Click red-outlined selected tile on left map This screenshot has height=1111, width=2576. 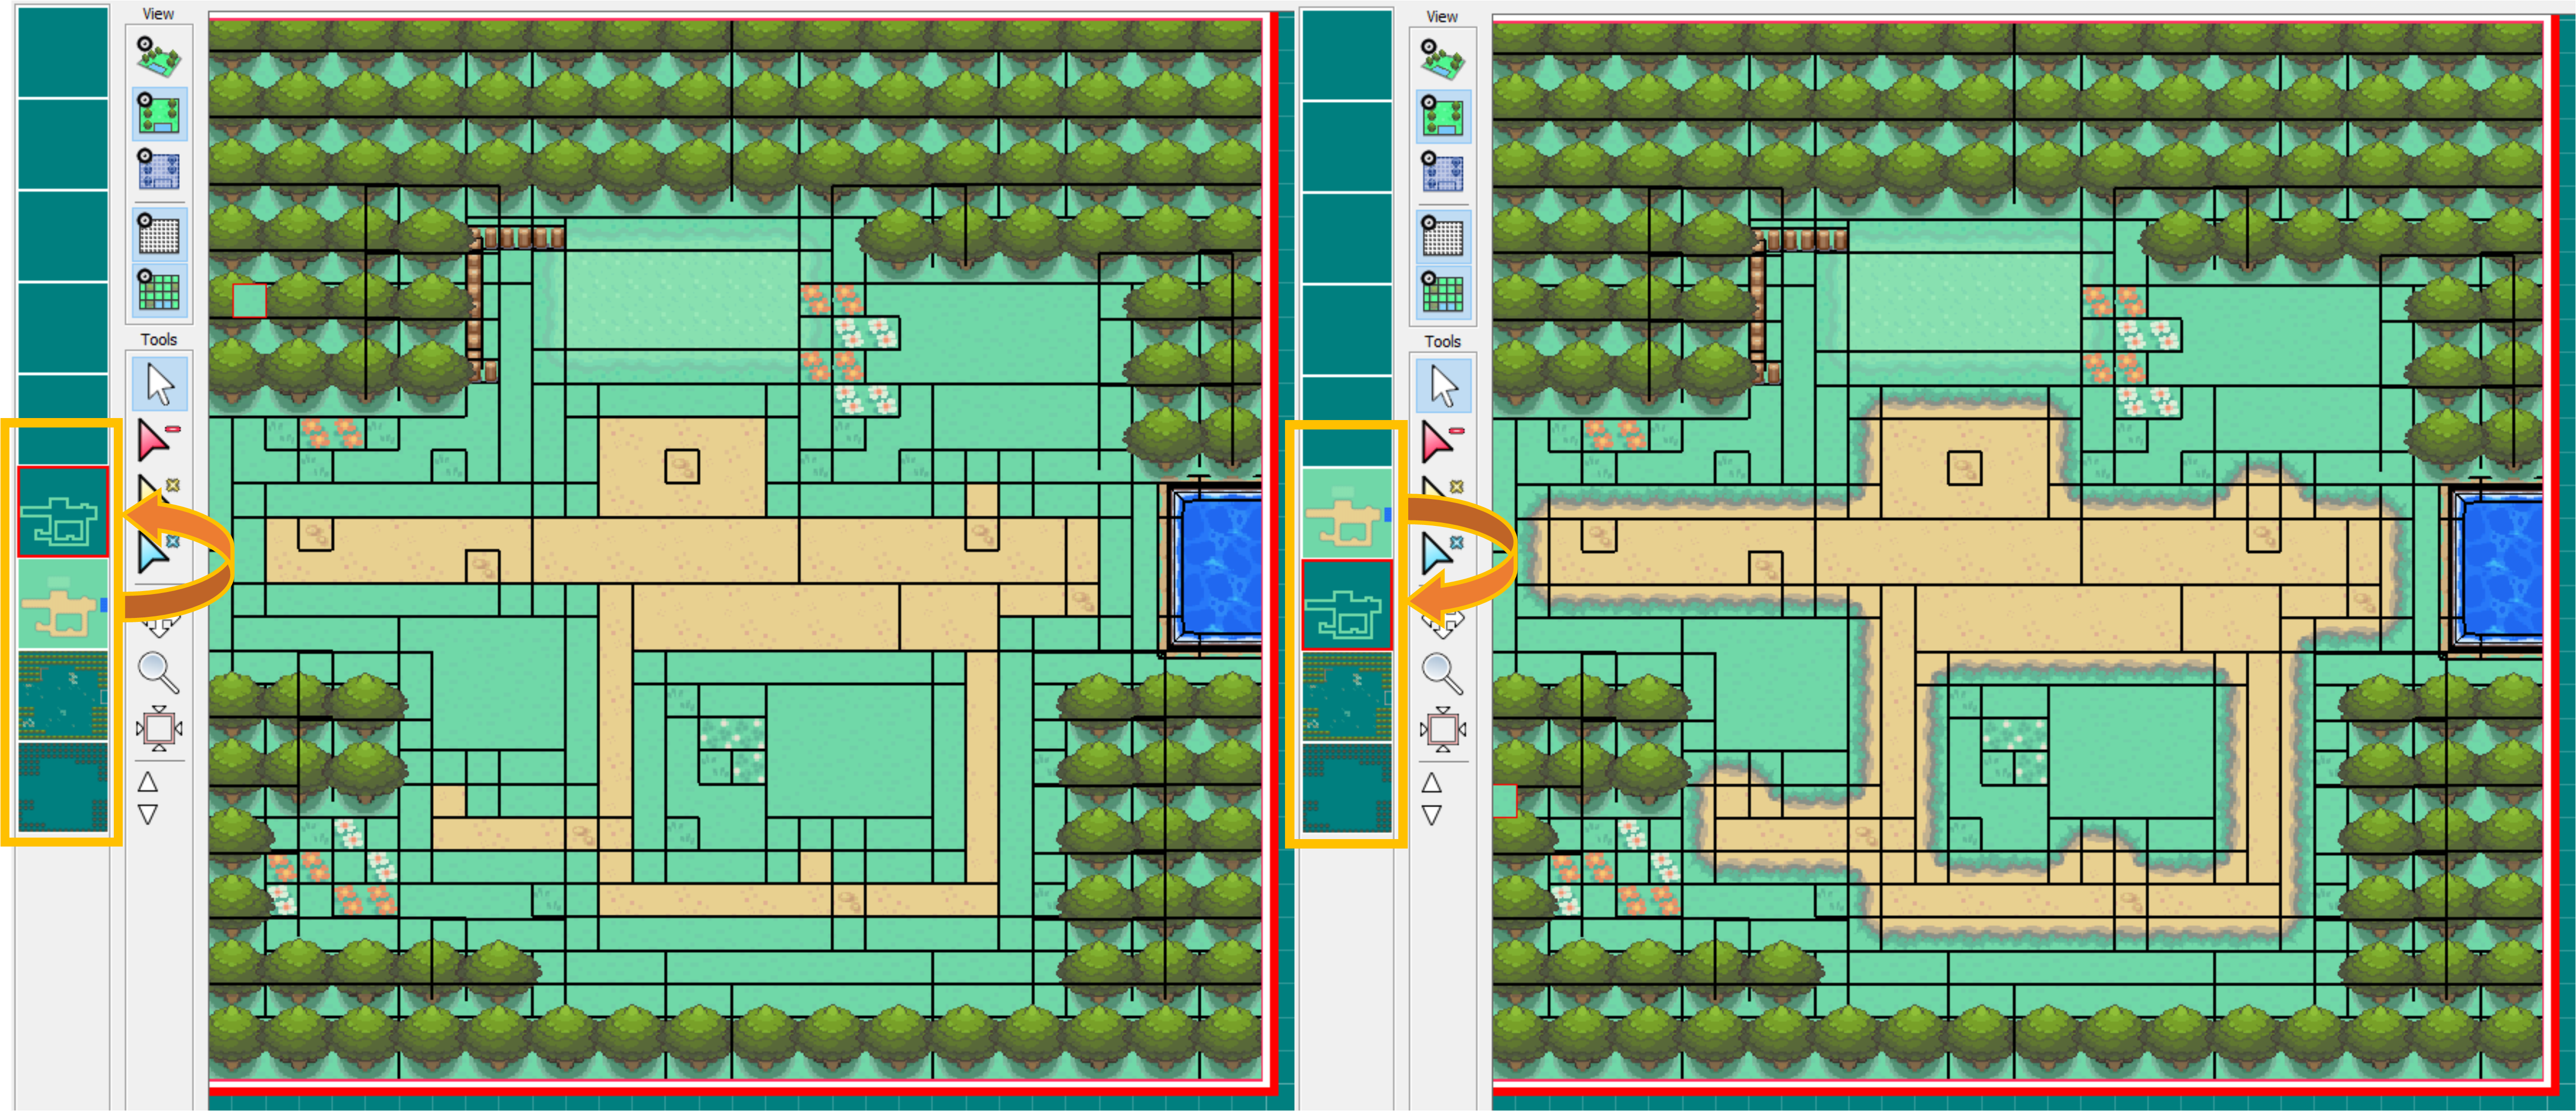250,300
